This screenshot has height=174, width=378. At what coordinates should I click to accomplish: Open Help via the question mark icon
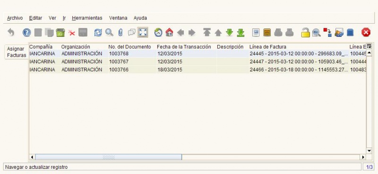pyautogui.click(x=26, y=33)
